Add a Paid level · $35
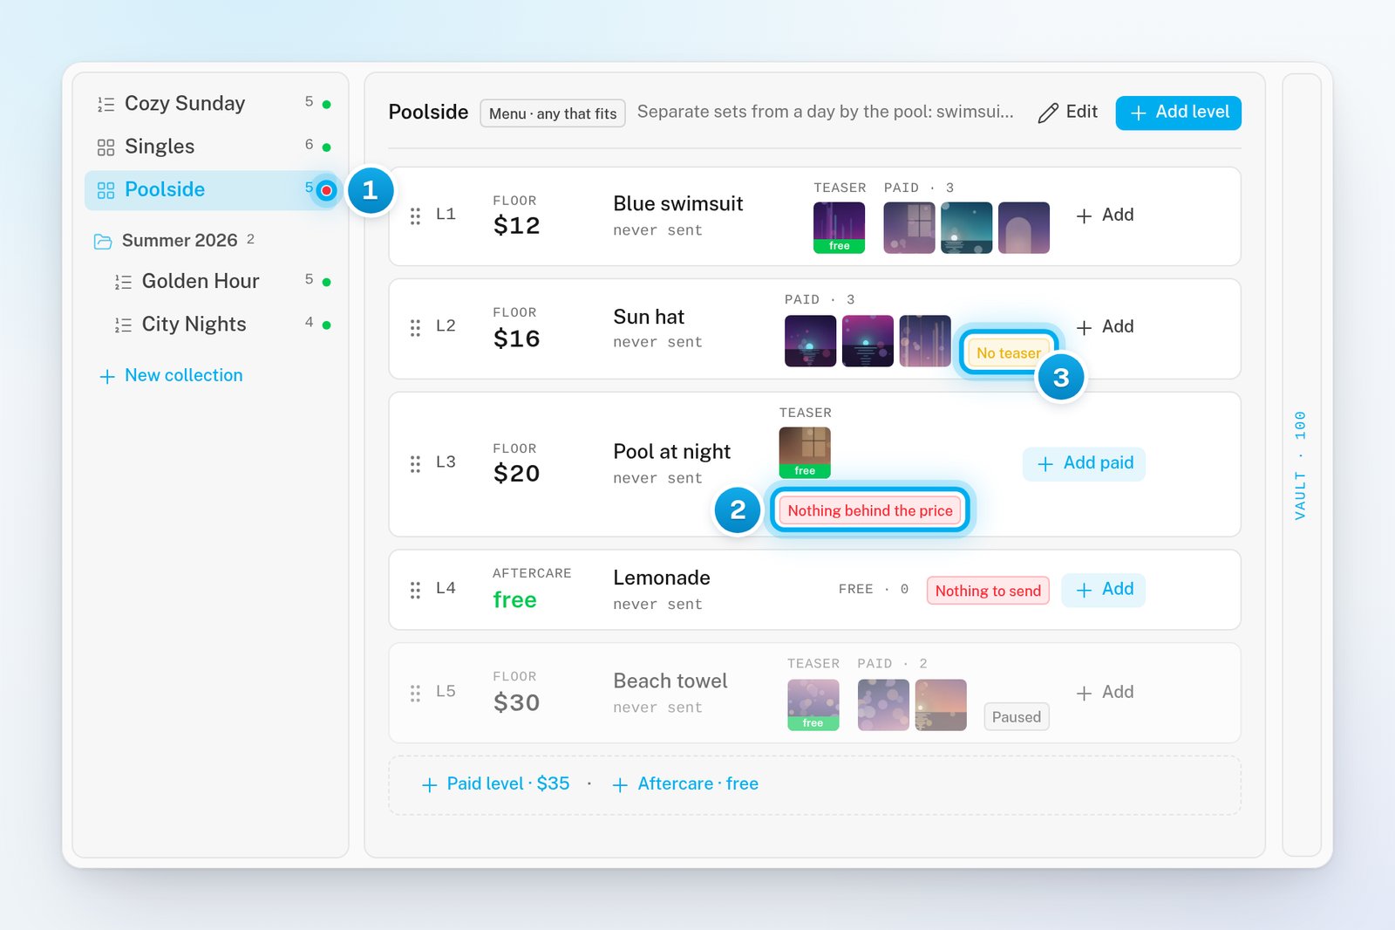Image resolution: width=1395 pixels, height=930 pixels. 495,784
